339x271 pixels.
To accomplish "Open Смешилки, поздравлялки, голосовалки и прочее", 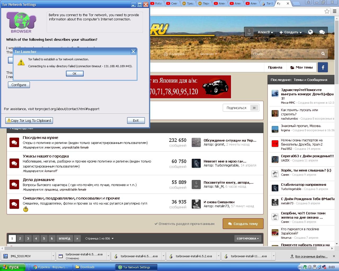I will point(71,198).
